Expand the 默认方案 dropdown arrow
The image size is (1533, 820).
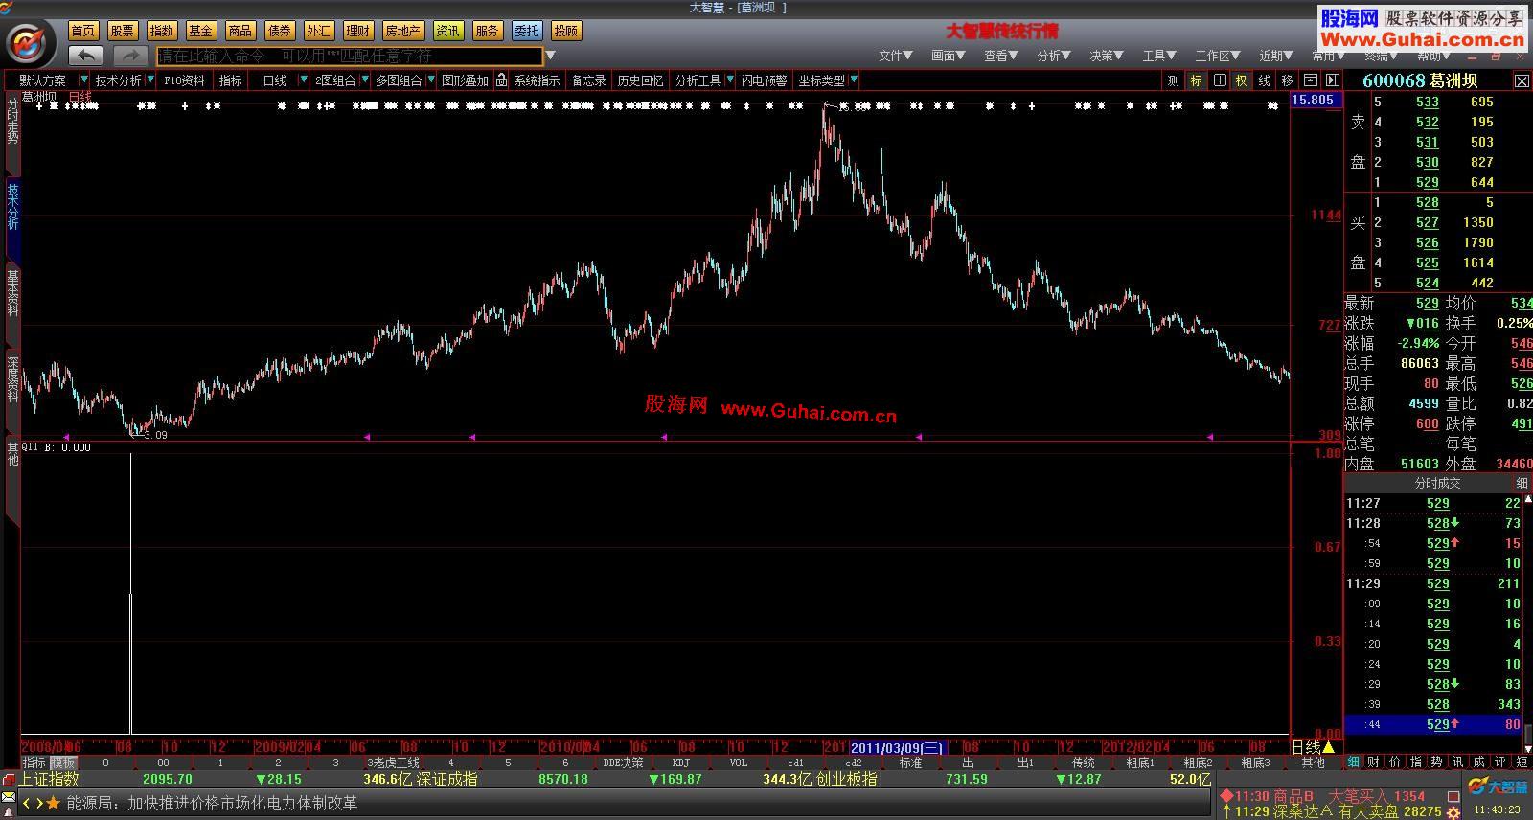point(84,80)
